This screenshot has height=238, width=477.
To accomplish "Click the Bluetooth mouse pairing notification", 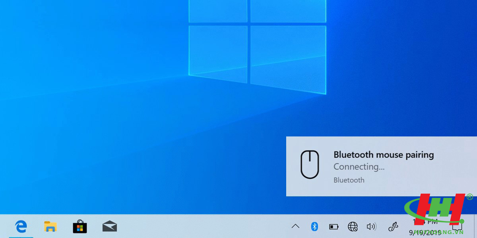I will (382, 166).
